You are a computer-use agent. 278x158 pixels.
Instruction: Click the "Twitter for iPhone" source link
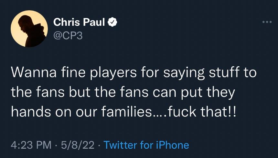pyautogui.click(x=146, y=145)
